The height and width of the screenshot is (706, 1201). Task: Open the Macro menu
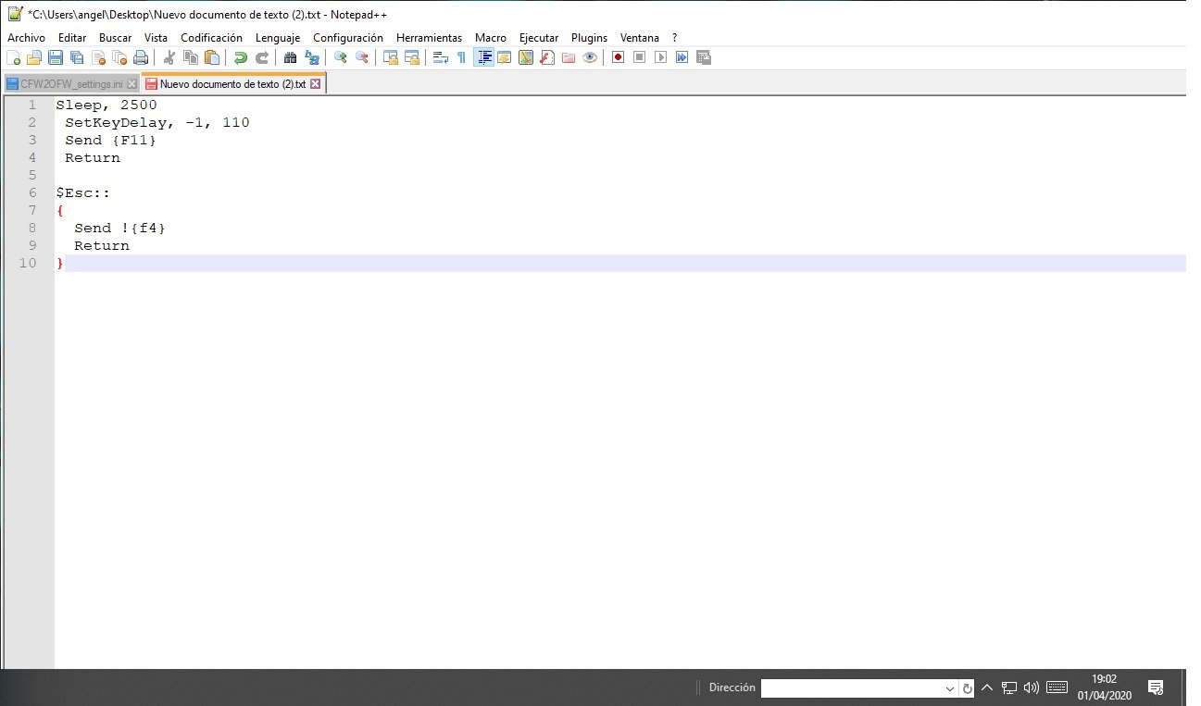click(491, 38)
